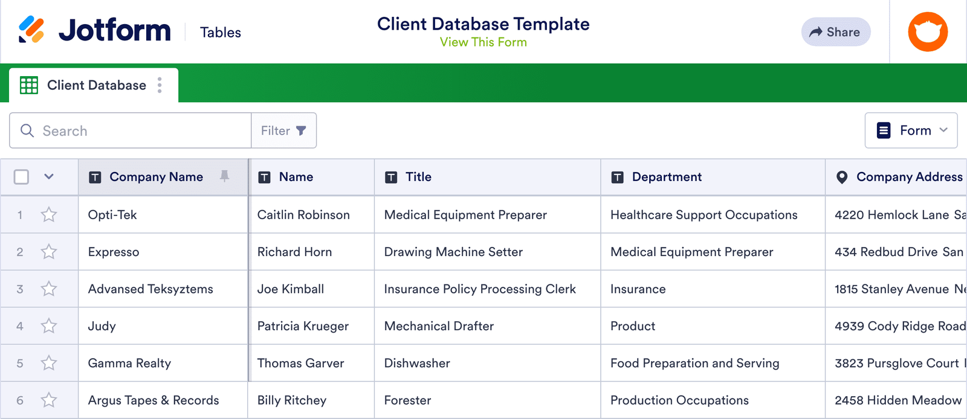
Task: Click the Jotform logo icon
Action: point(31,30)
